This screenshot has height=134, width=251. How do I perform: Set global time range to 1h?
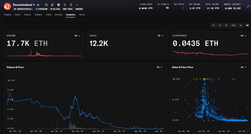(x=214, y=25)
